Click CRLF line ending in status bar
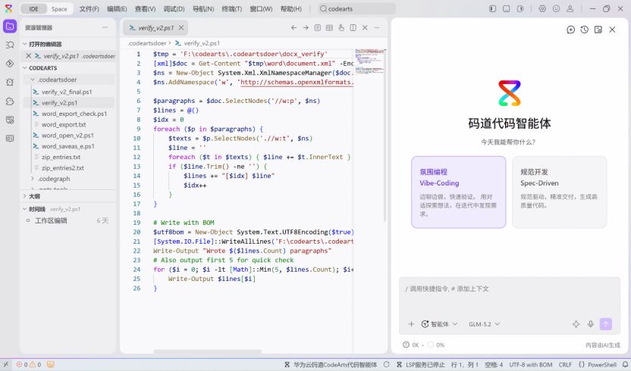631x371 pixels. click(565, 365)
